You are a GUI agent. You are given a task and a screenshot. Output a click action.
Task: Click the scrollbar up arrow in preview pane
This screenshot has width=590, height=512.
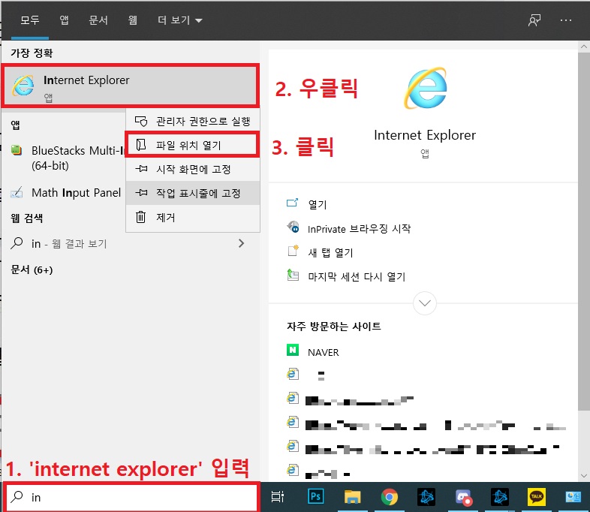click(583, 47)
